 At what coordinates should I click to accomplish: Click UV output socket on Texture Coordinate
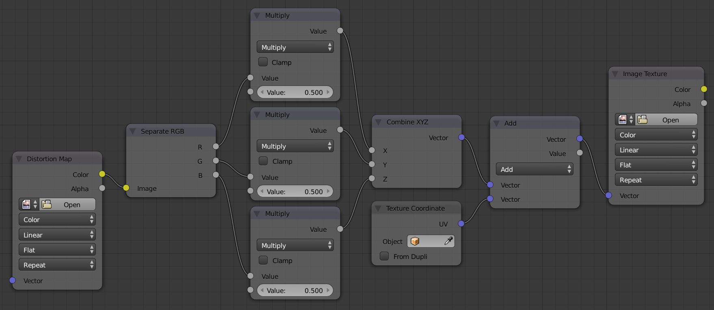pos(461,223)
